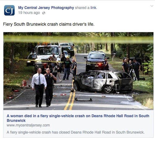
Task: Select the 'shared a link.' text
Action: coord(86,8)
